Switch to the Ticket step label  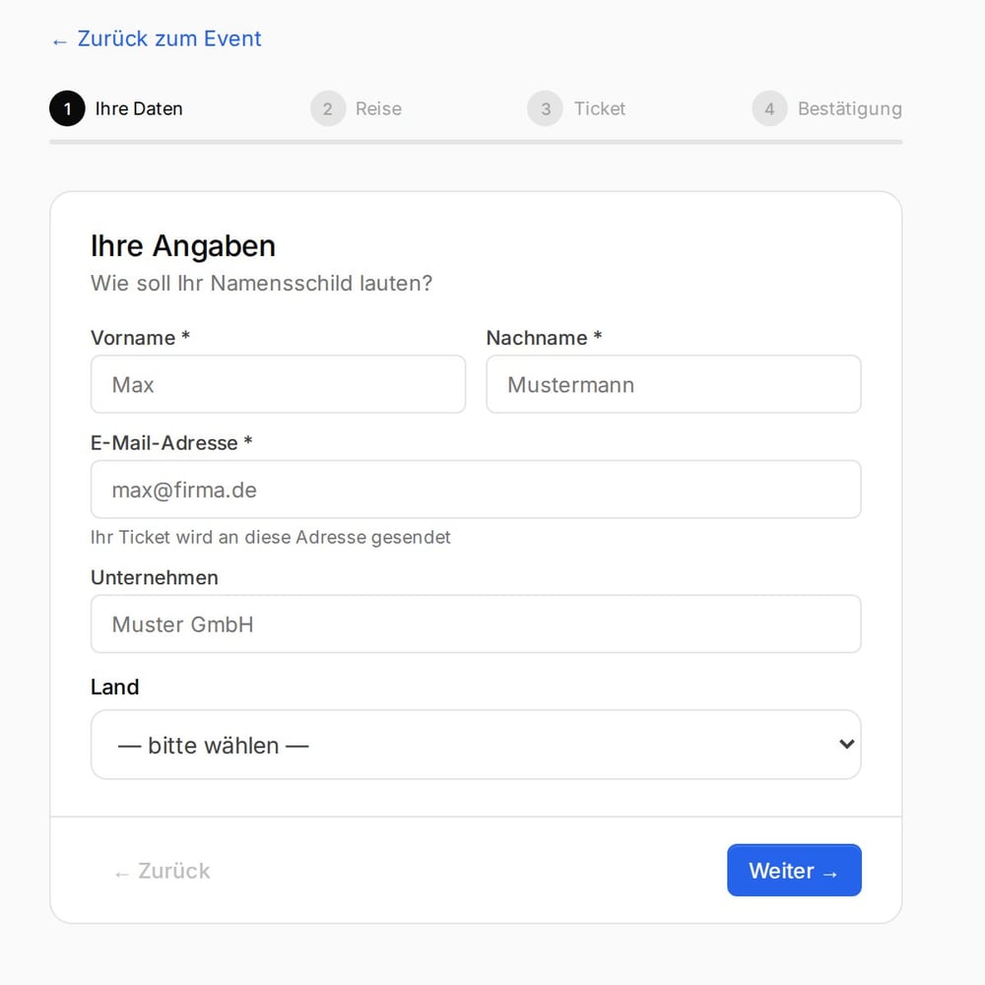599,108
